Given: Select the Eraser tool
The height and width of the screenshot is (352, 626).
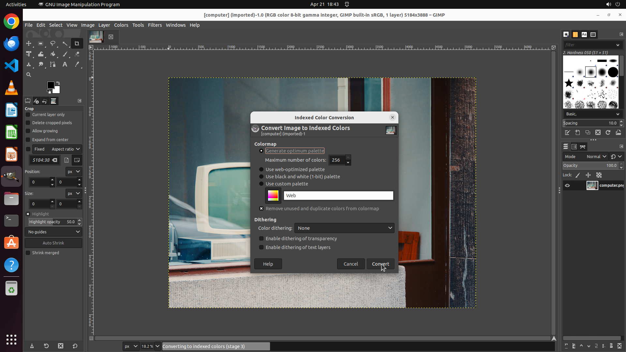Looking at the screenshot, I should pyautogui.click(x=77, y=54).
